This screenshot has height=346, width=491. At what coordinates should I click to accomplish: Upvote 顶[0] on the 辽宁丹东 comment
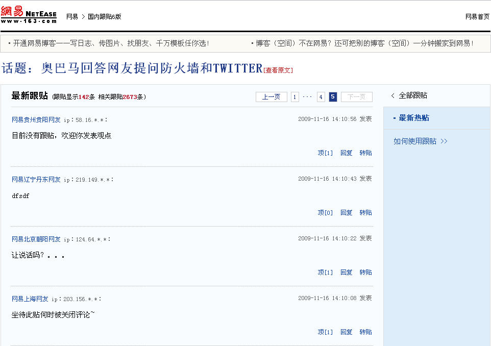click(x=325, y=212)
